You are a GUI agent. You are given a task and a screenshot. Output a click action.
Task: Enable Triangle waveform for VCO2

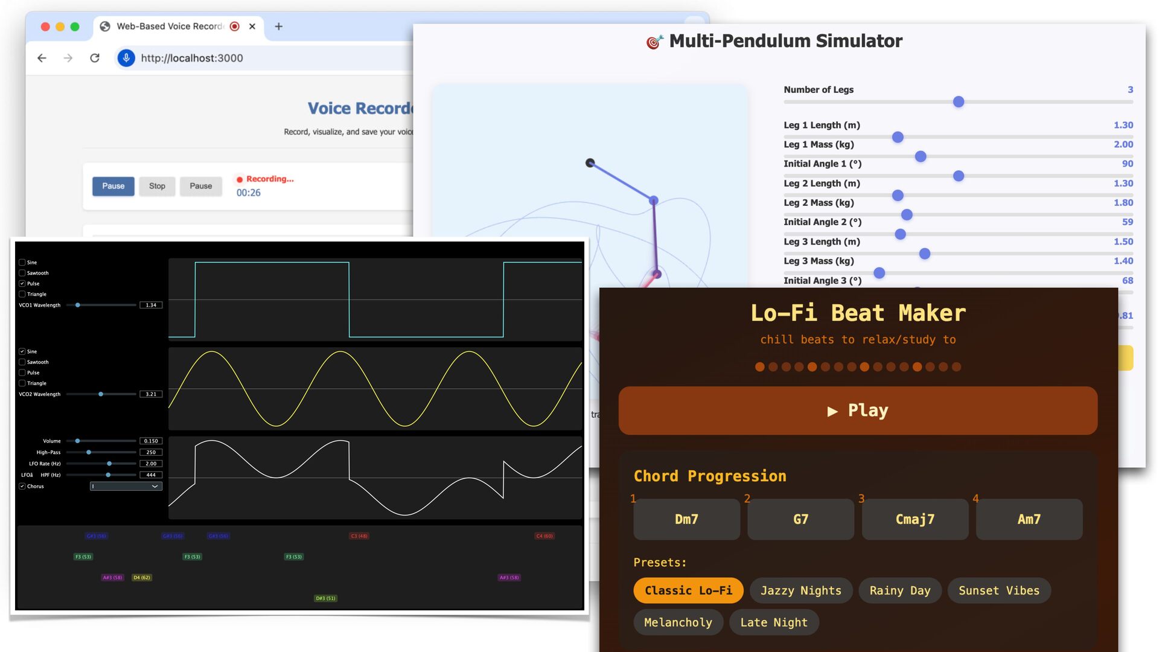22,383
